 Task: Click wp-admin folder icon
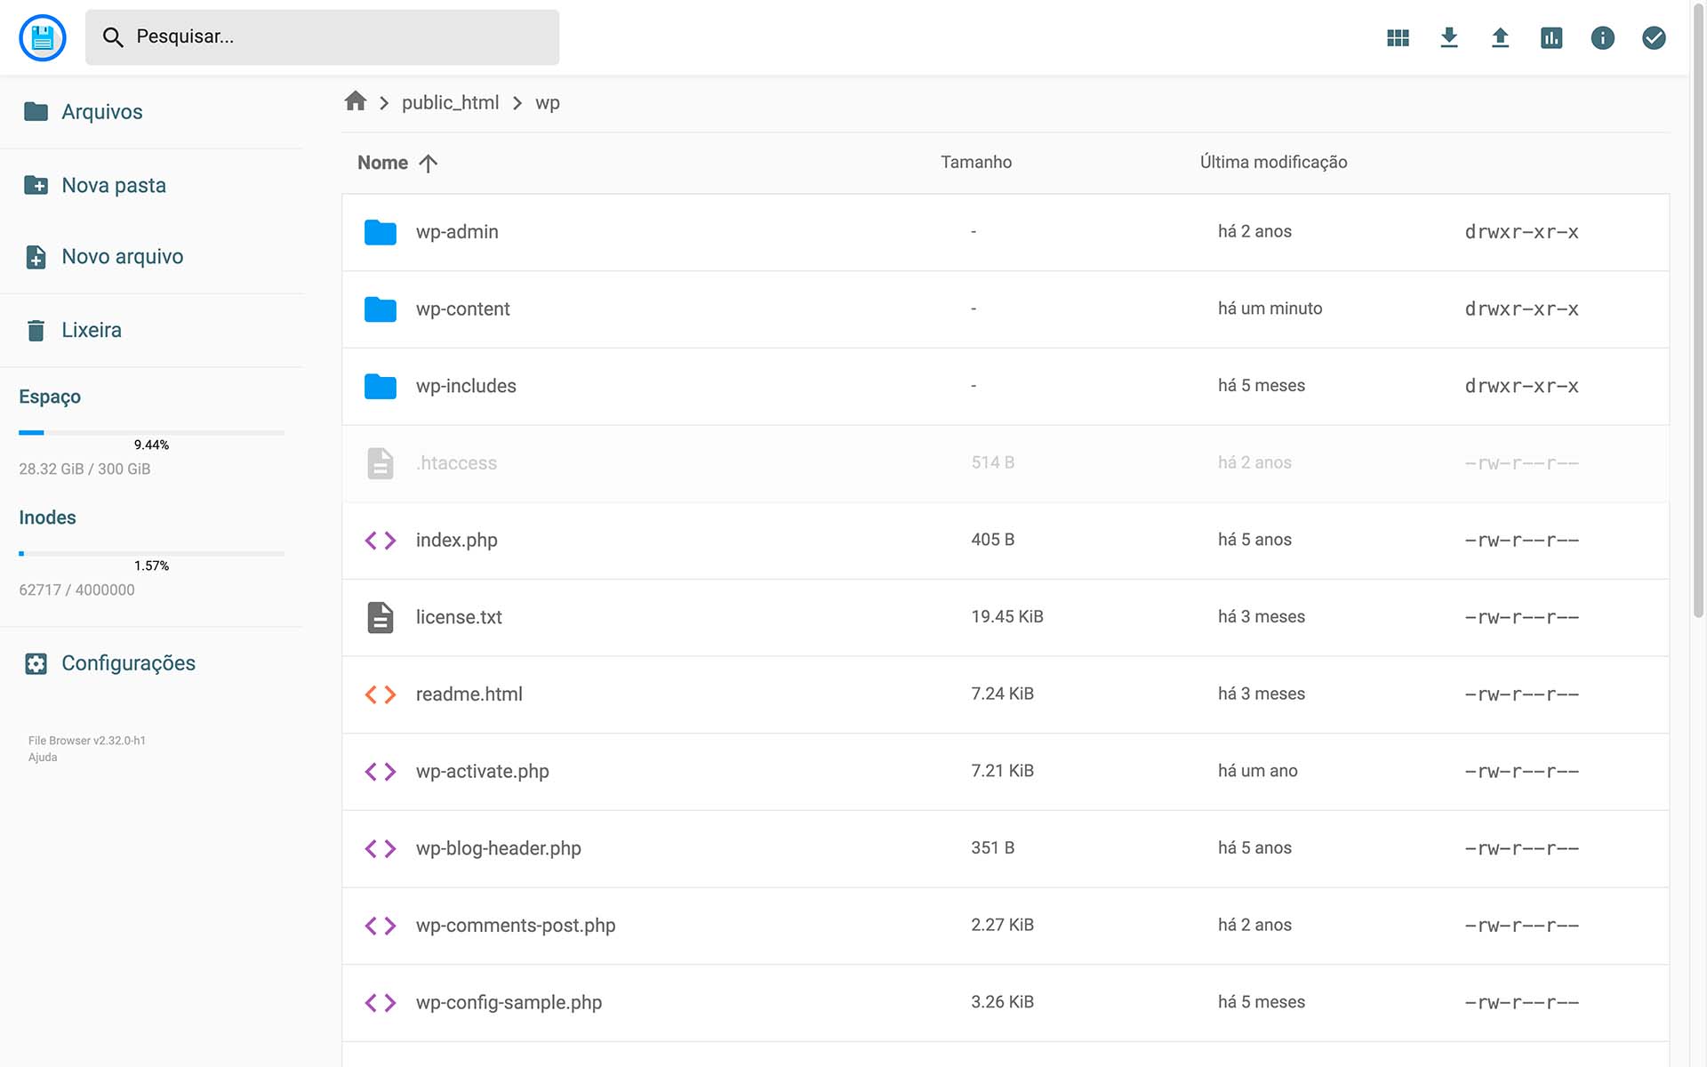(381, 232)
